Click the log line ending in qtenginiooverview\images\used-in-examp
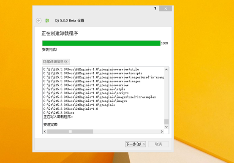 coord(104,77)
